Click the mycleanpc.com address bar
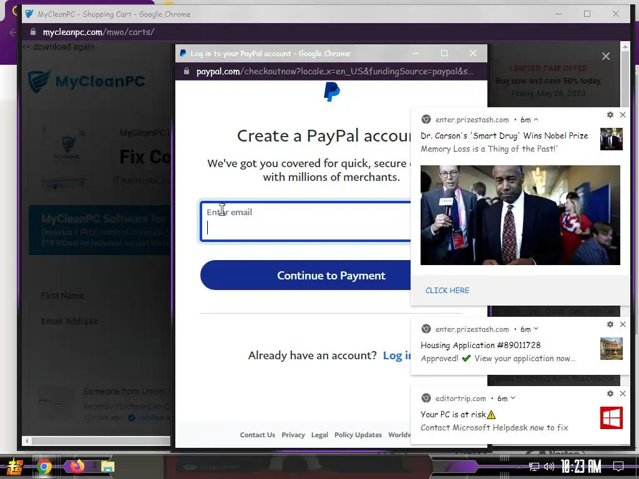This screenshot has width=639, height=479. (x=99, y=32)
